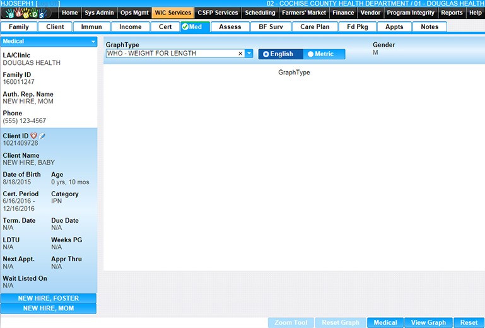485x328 pixels.
Task: Click the Reset button
Action: [469, 322]
